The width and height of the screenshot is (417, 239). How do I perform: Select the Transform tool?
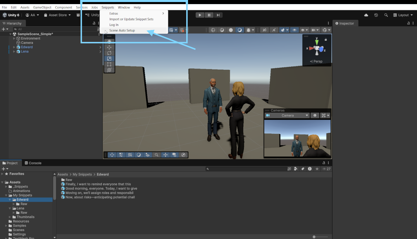click(109, 70)
